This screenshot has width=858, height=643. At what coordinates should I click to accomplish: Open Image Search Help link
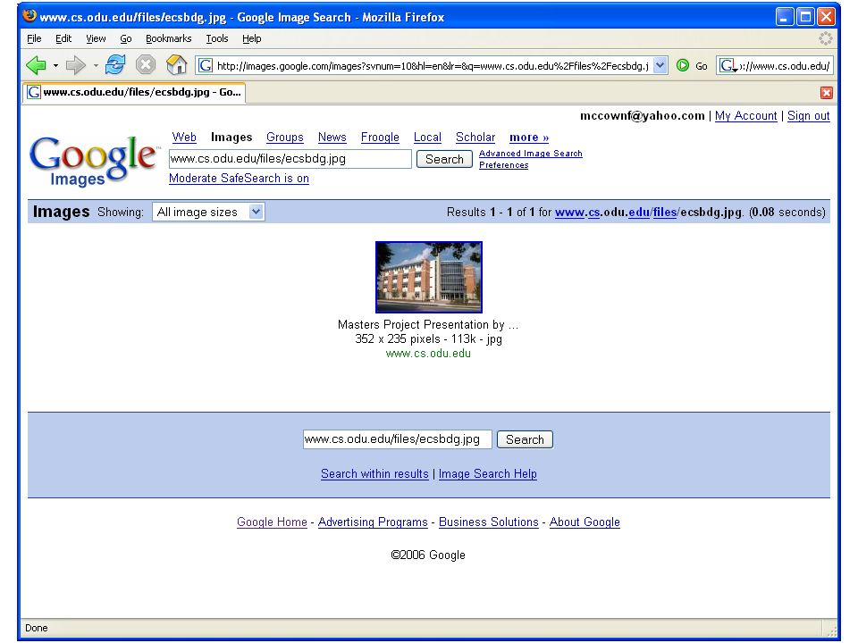(x=488, y=474)
